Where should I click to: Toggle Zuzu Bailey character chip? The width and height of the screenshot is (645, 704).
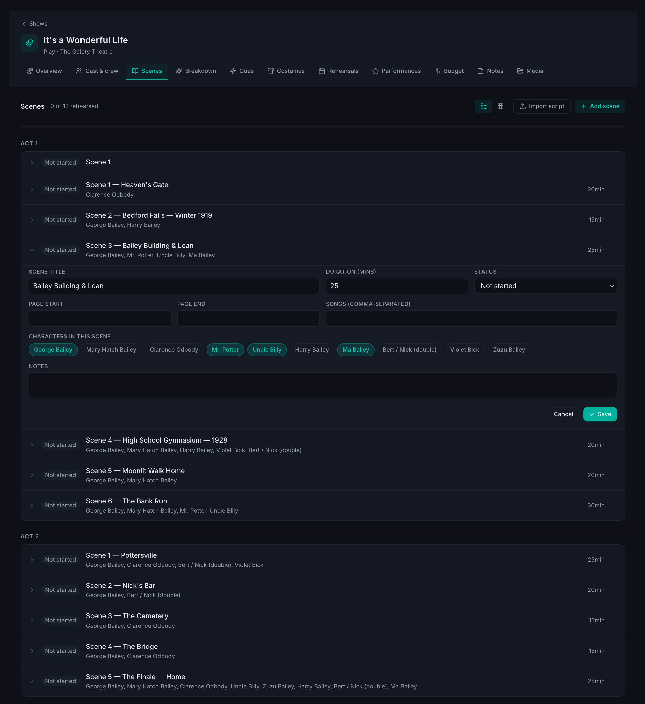coord(509,349)
